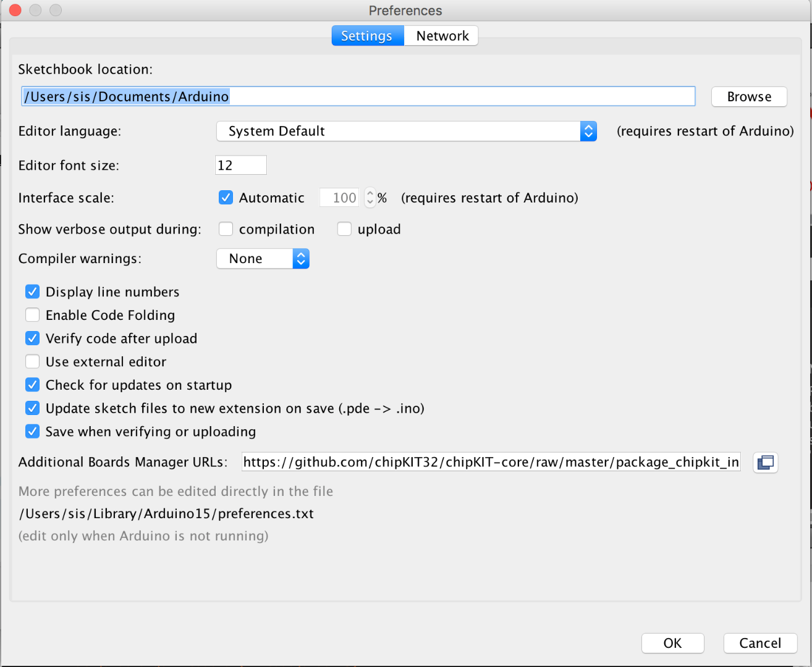Click the Additional Boards Manager URLs field
The width and height of the screenshot is (812, 667).
coord(491,462)
